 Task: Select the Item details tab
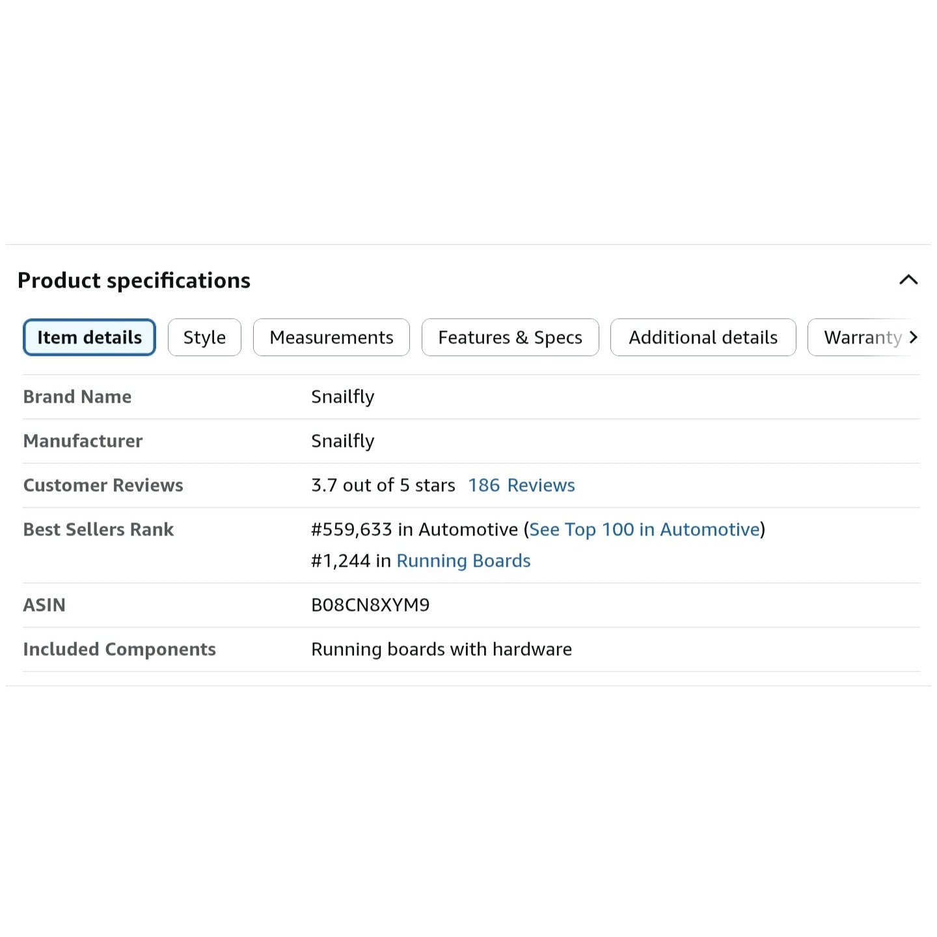[x=89, y=337]
